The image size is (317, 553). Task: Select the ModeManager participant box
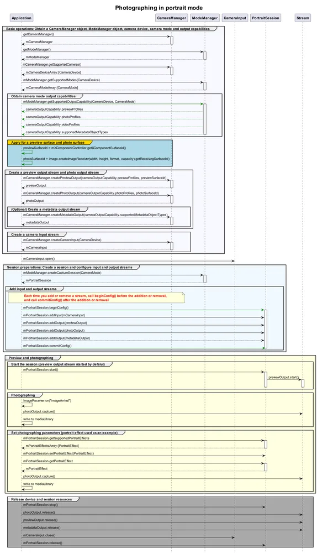205,18
